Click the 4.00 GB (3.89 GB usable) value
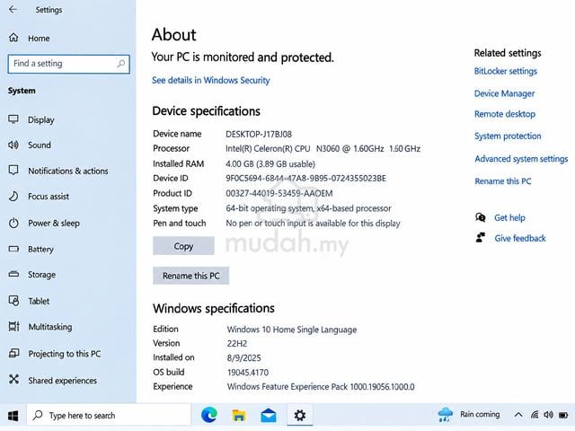Viewport: 575px width, 431px height. click(270, 163)
